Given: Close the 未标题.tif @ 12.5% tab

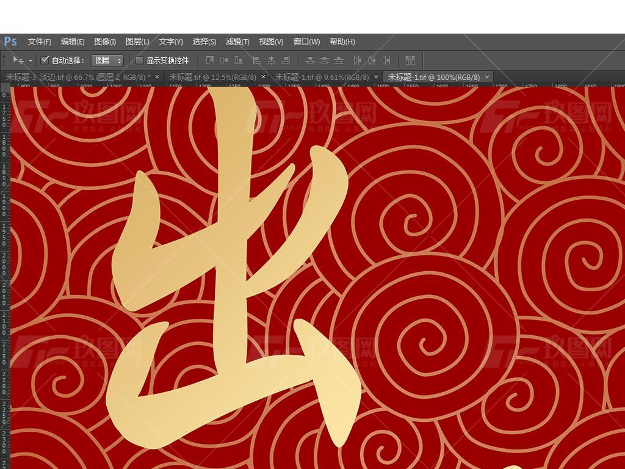Looking at the screenshot, I should click(x=263, y=76).
